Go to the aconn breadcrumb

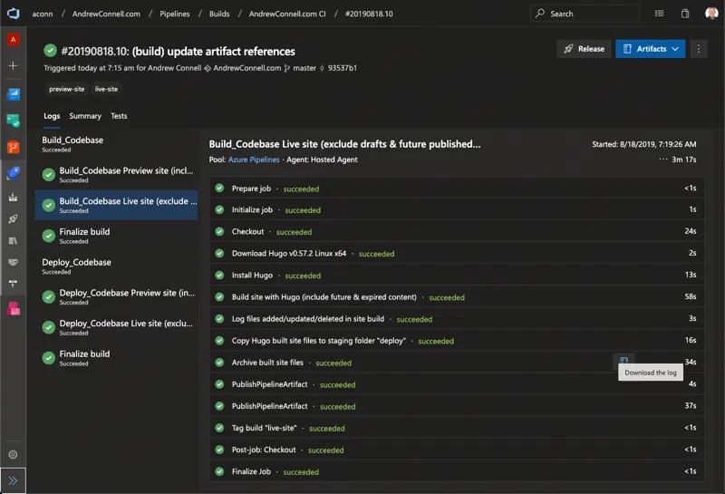coord(43,14)
